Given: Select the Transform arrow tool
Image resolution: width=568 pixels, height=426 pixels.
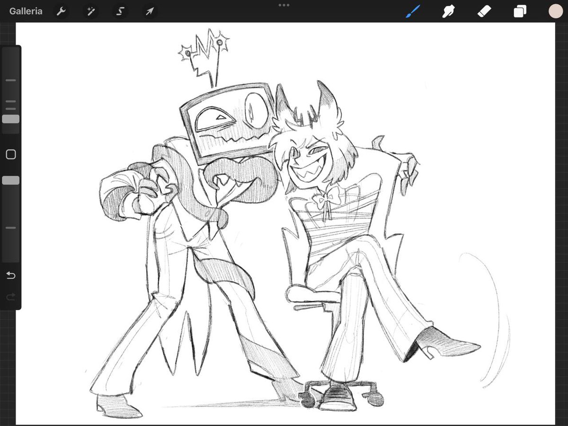Looking at the screenshot, I should (x=150, y=11).
